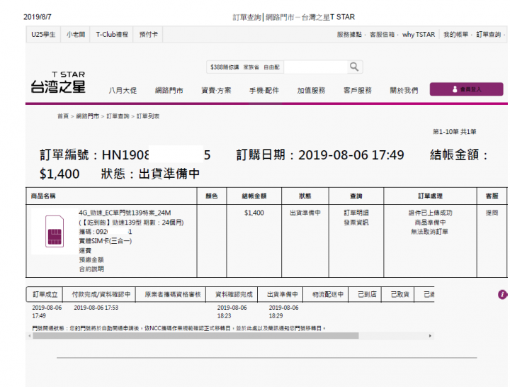Click 付款完成/資料確認中 progress step

[x=101, y=295]
